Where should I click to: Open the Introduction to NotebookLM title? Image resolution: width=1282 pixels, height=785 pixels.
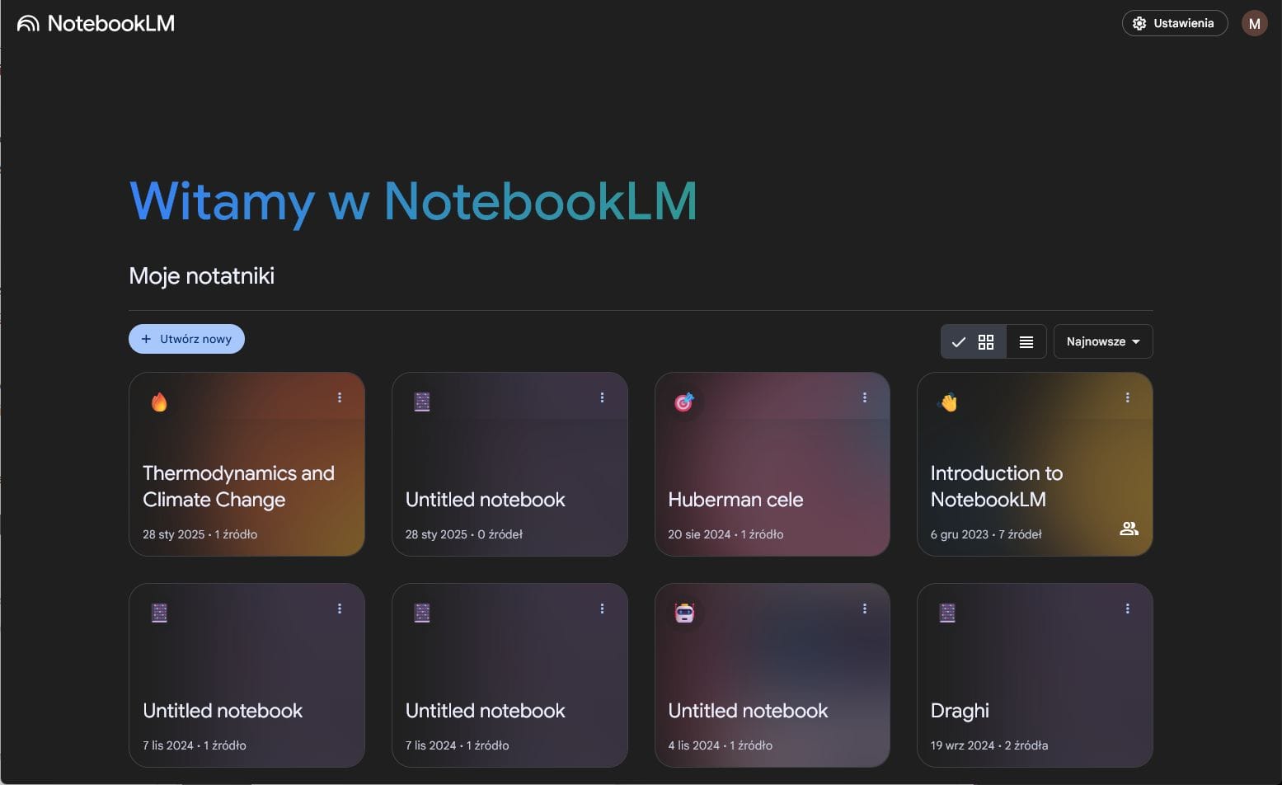[997, 487]
